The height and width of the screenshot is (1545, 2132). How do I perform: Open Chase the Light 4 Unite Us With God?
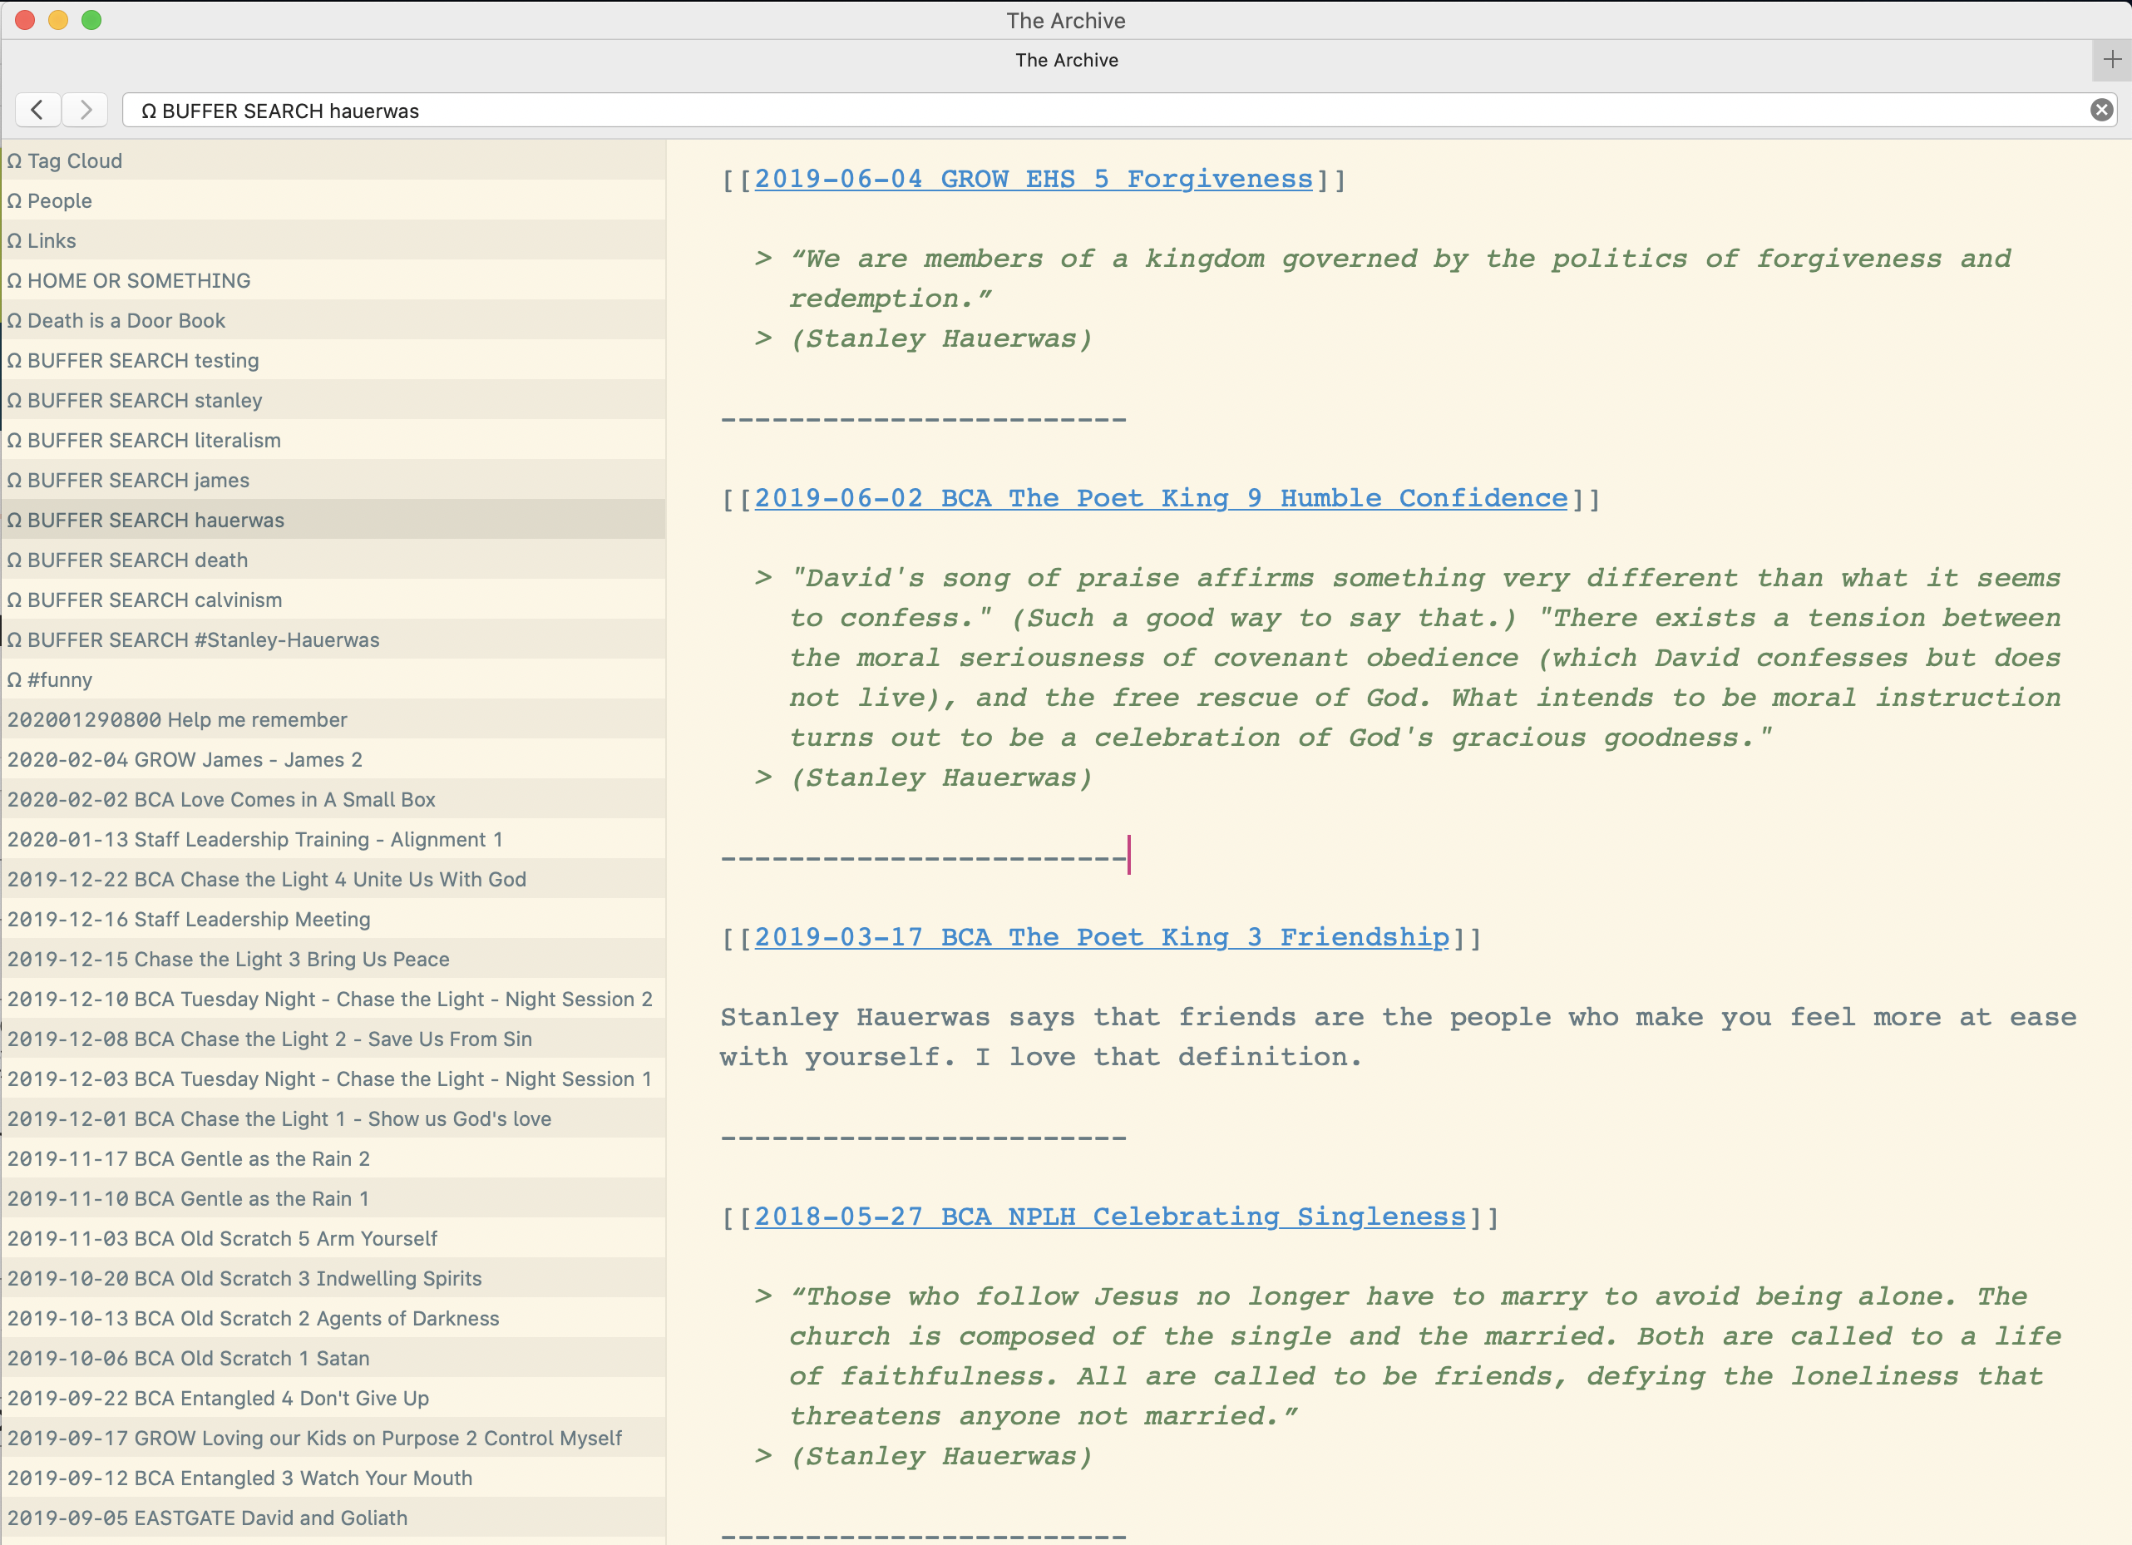pyautogui.click(x=333, y=880)
